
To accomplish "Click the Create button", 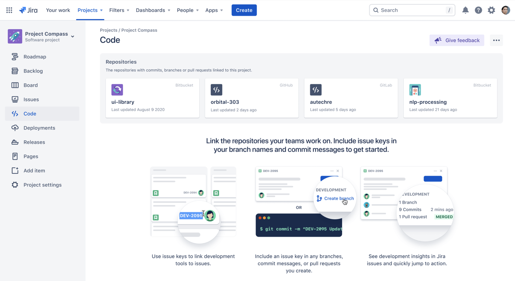I will point(244,10).
